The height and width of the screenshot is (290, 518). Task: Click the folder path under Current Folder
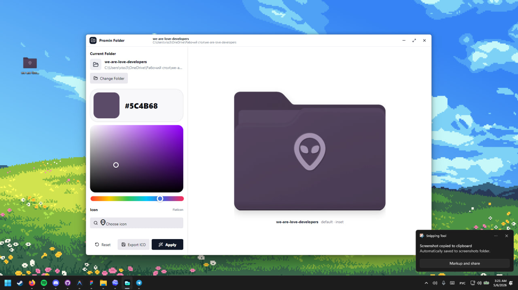[143, 68]
